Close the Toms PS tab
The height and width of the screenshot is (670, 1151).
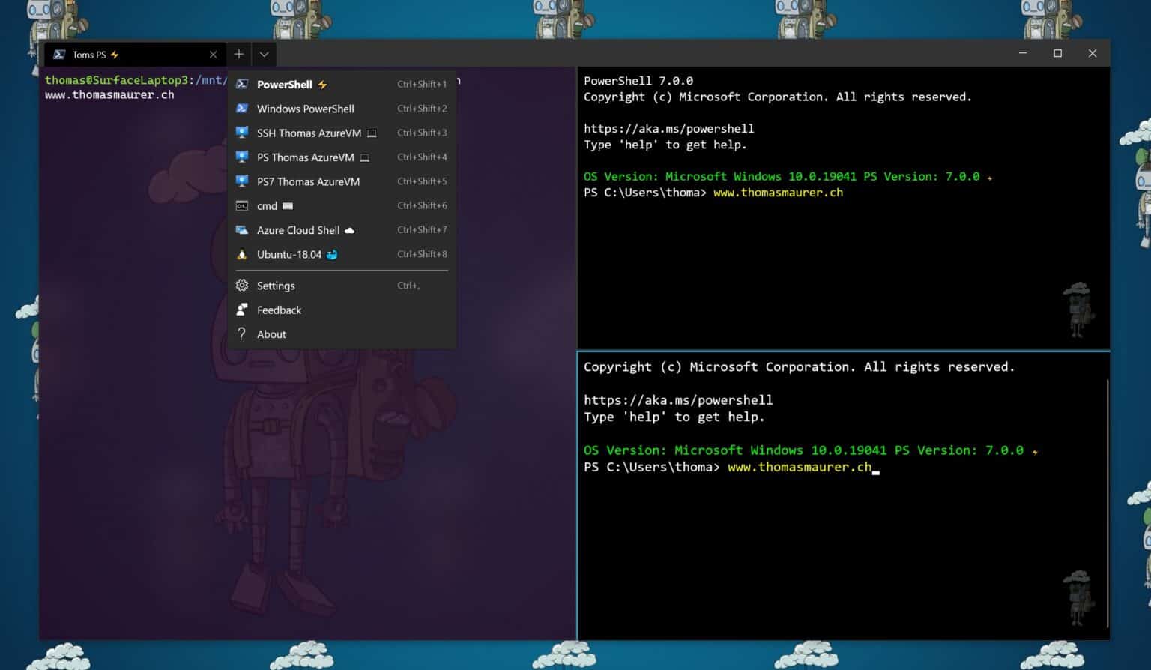(213, 54)
